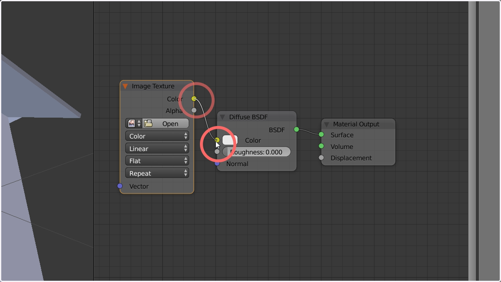Click the BSDF output socket
This screenshot has height=282, width=501.
(296, 130)
